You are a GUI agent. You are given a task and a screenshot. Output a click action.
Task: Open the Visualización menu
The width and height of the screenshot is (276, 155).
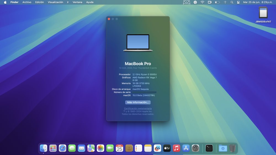55,2
